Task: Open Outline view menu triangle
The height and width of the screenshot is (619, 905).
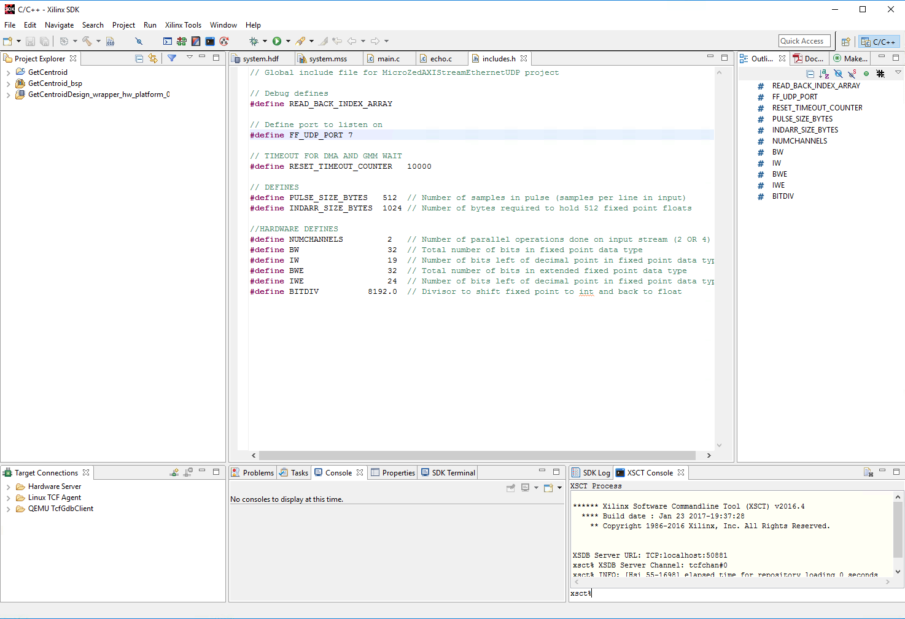Action: (898, 72)
